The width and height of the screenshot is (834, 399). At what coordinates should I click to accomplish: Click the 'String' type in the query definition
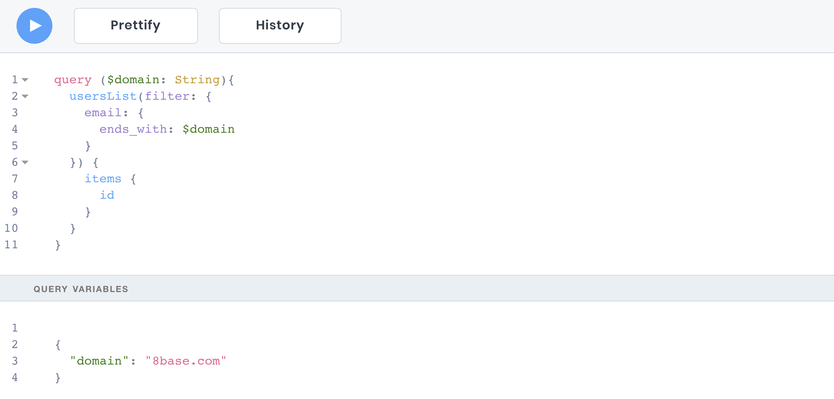[x=197, y=80]
